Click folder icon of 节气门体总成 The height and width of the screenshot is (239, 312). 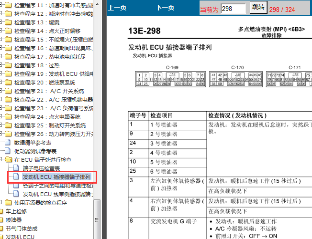pos(1,229)
